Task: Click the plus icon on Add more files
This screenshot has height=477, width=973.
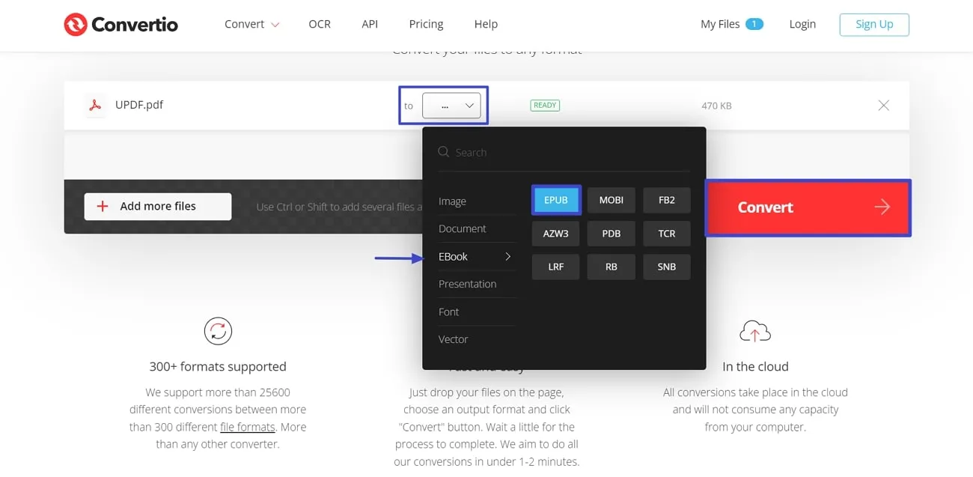Action: [103, 206]
